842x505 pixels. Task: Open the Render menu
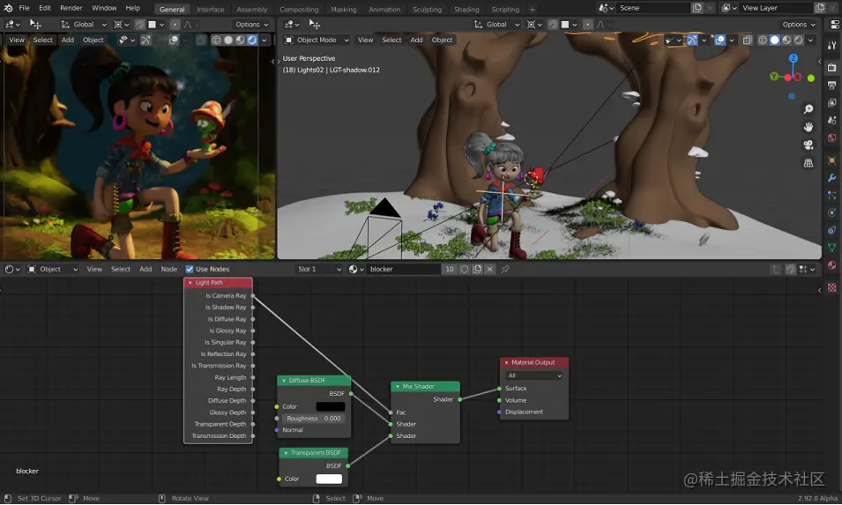(x=71, y=8)
